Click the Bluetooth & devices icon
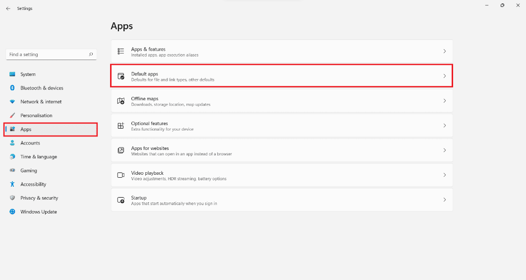Viewport: 526px width, 280px height. 12,88
